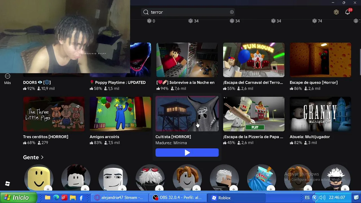361x203 pixels.
Task: Click the Cultista [HORROR] title
Action: tap(173, 137)
